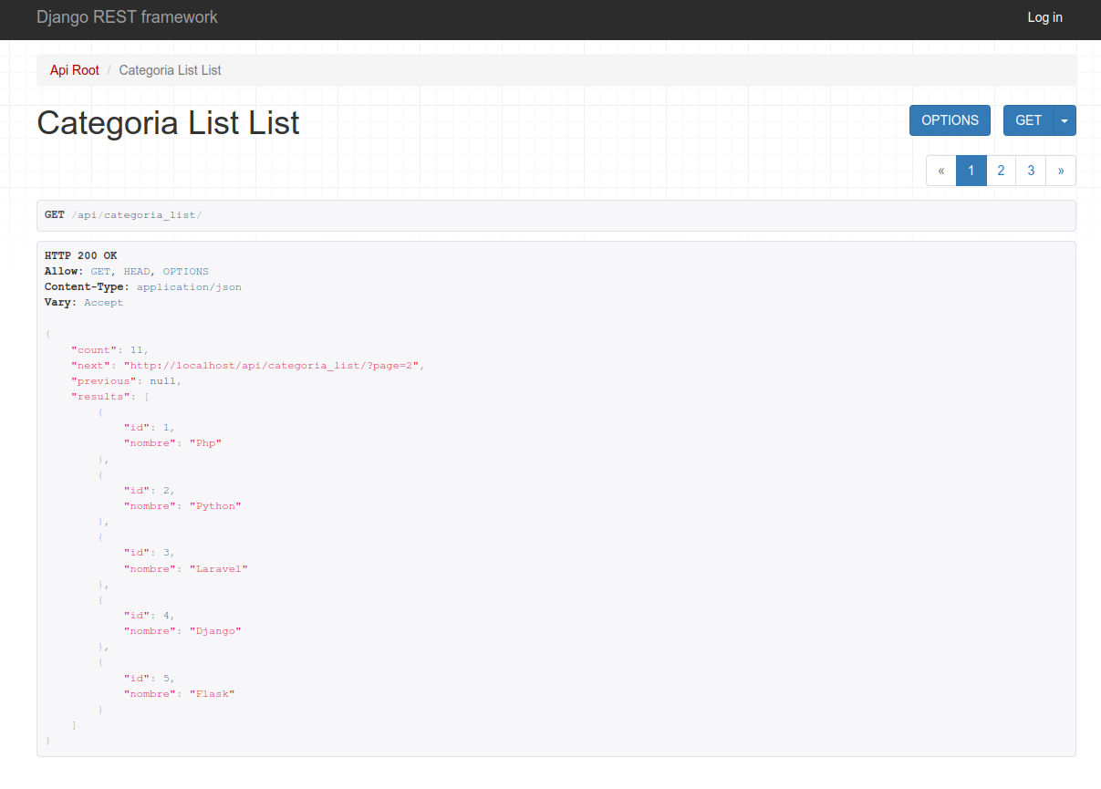Expand the GET format dropdown caret
Screen dimensions: 1101x789
click(x=1065, y=120)
